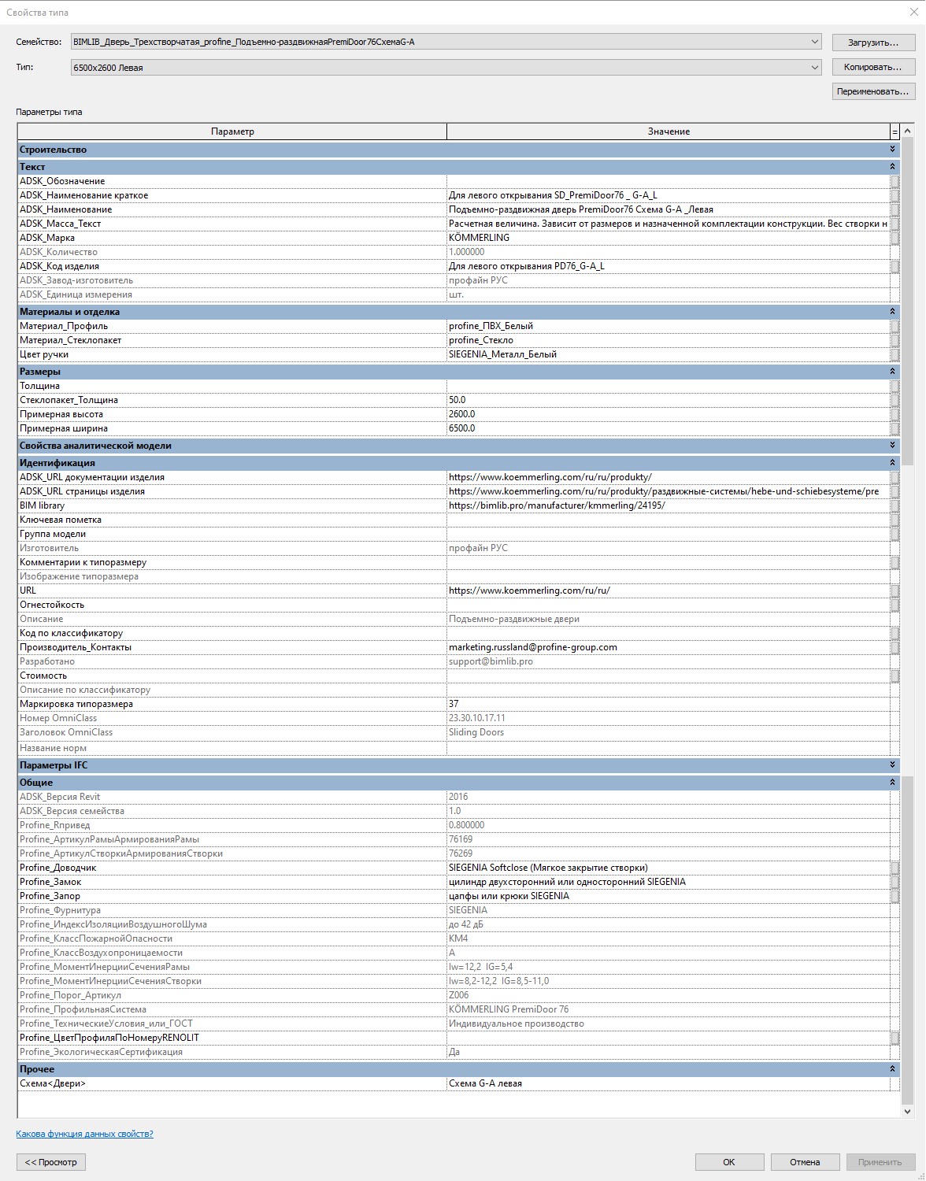
Task: Open the Семейство dropdown list
Action: click(x=814, y=42)
